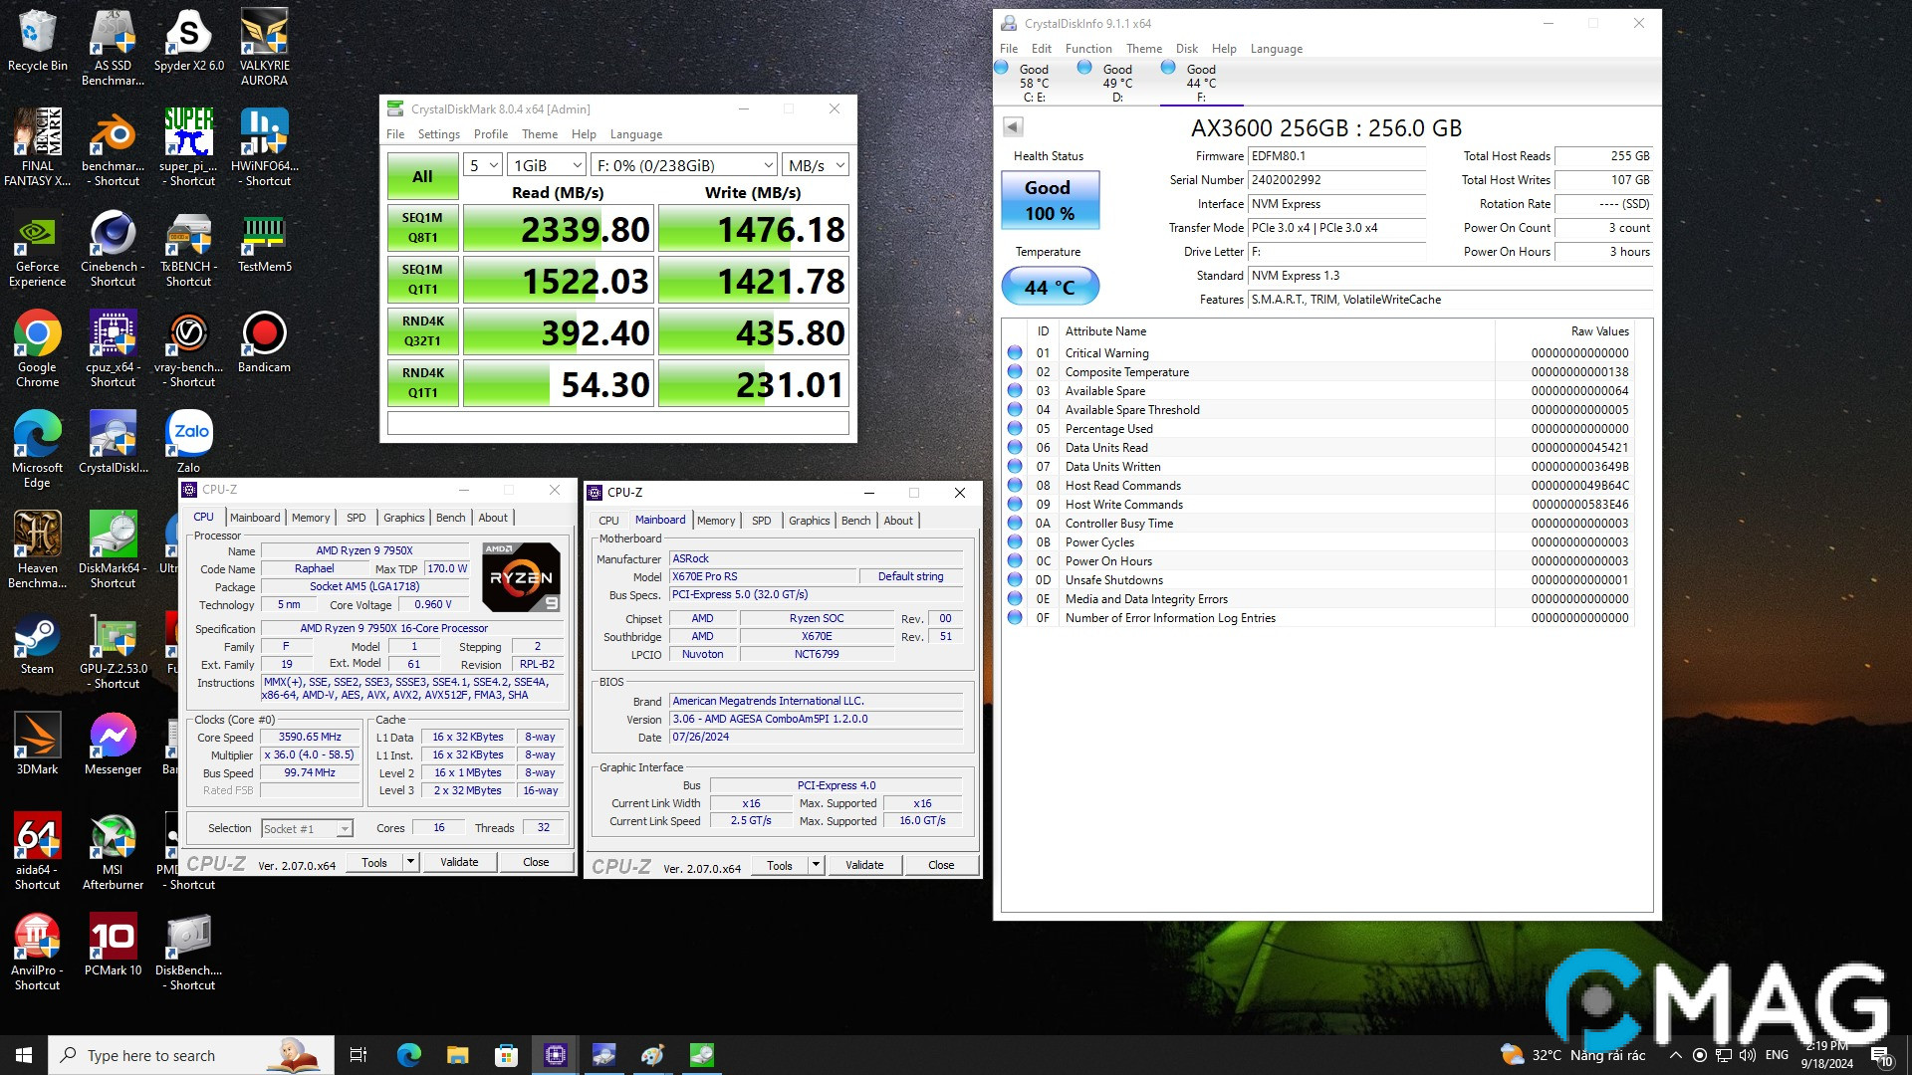Click the CPU-Z icon in the taskbar

[556, 1055]
